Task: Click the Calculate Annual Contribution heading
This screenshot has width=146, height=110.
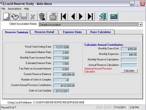Action: [104, 45]
